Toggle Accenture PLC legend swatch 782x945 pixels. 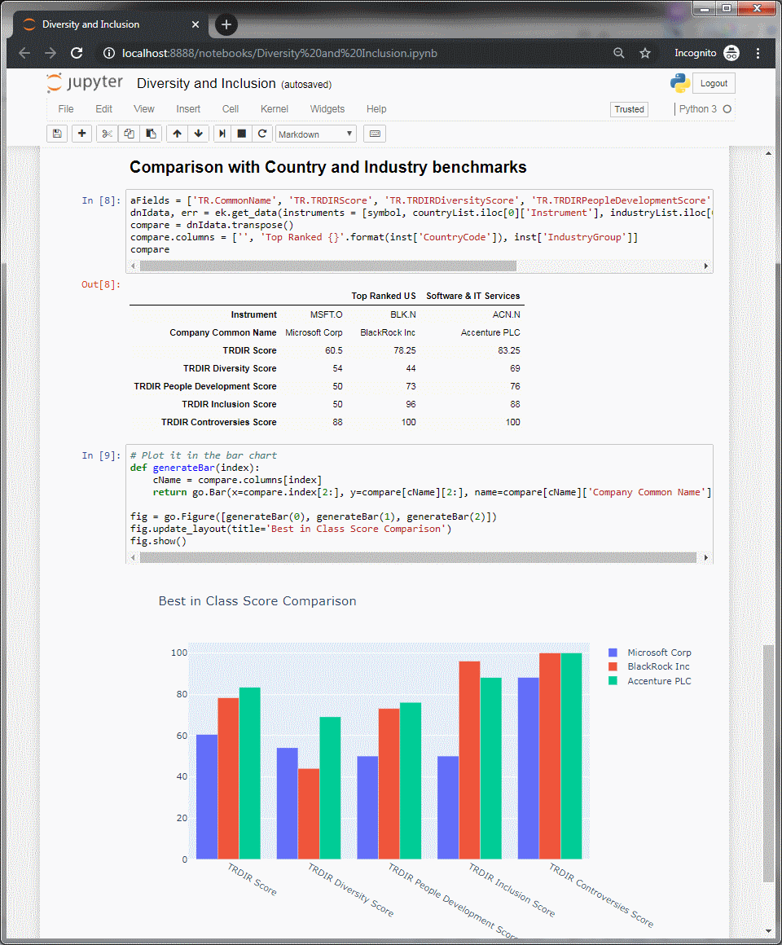pos(613,681)
